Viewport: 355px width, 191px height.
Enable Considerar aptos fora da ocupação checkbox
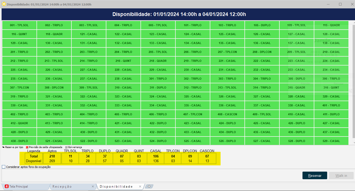click(4, 167)
